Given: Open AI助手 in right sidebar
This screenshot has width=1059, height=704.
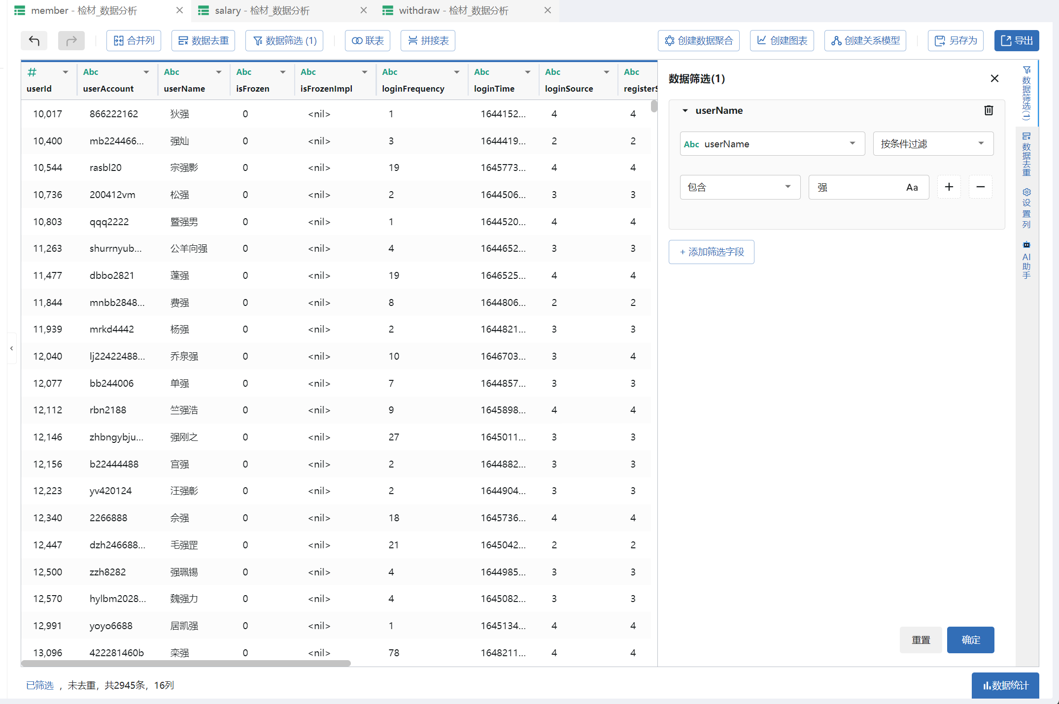Looking at the screenshot, I should click(1026, 260).
